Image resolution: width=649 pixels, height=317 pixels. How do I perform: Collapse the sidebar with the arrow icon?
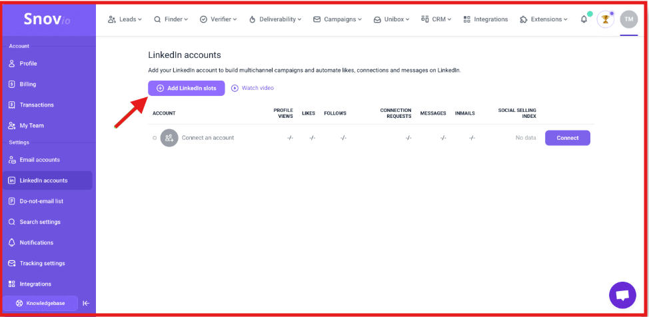coord(86,303)
